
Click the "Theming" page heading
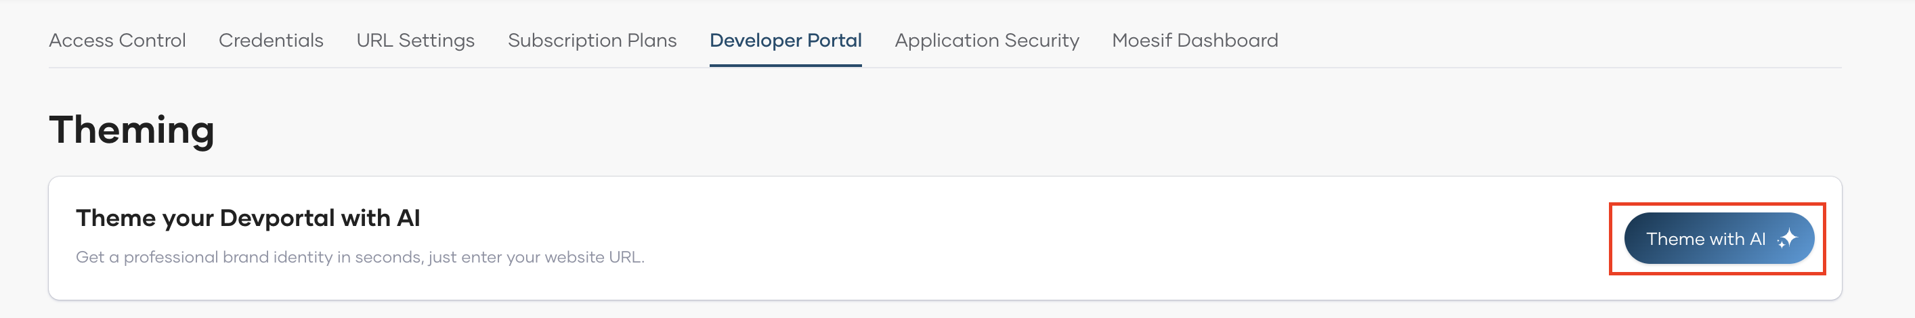click(x=131, y=130)
